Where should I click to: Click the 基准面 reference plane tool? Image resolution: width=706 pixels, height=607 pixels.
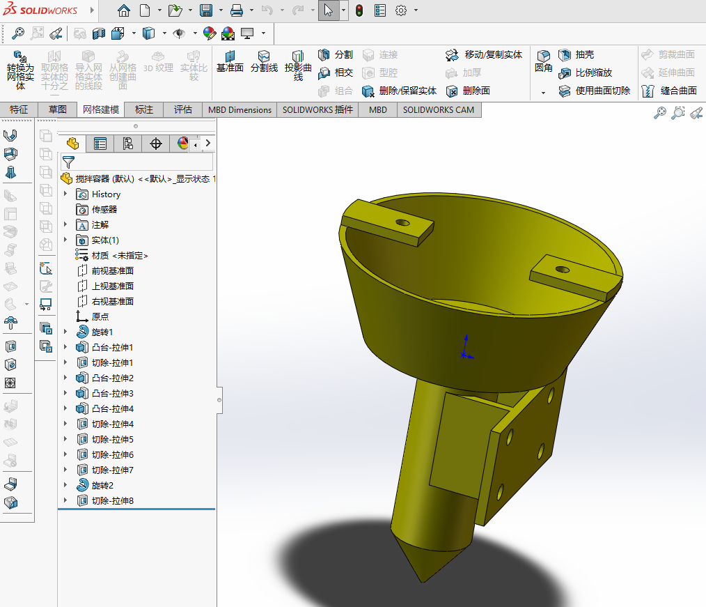pyautogui.click(x=230, y=62)
